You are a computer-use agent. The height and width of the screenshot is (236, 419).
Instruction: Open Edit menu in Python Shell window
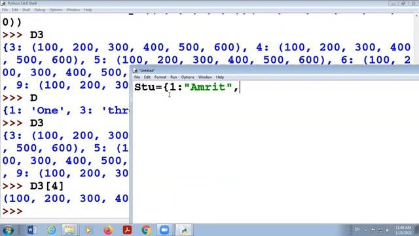coord(15,10)
